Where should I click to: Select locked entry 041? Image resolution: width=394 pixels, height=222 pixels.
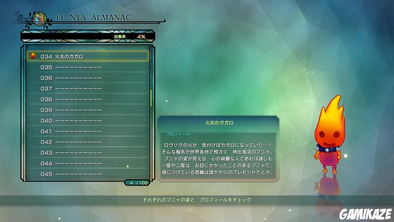pyautogui.click(x=88, y=131)
